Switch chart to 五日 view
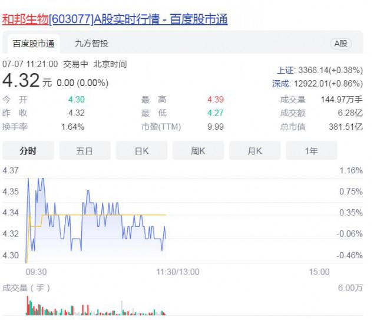Image resolution: width=377 pixels, height=320 pixels. [x=84, y=151]
